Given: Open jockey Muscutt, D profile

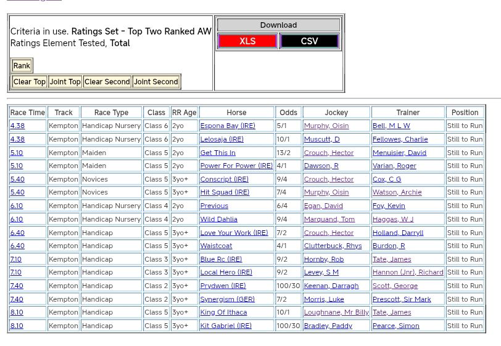Looking at the screenshot, I should point(321,139).
